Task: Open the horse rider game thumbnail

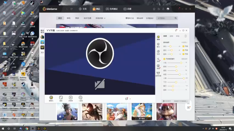Action: point(92,111)
